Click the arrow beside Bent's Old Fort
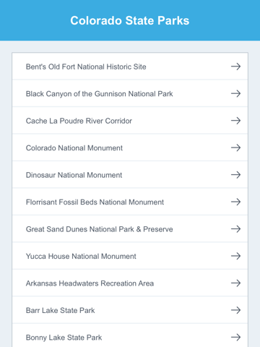Viewport: 260px width, 347px height. click(235, 67)
